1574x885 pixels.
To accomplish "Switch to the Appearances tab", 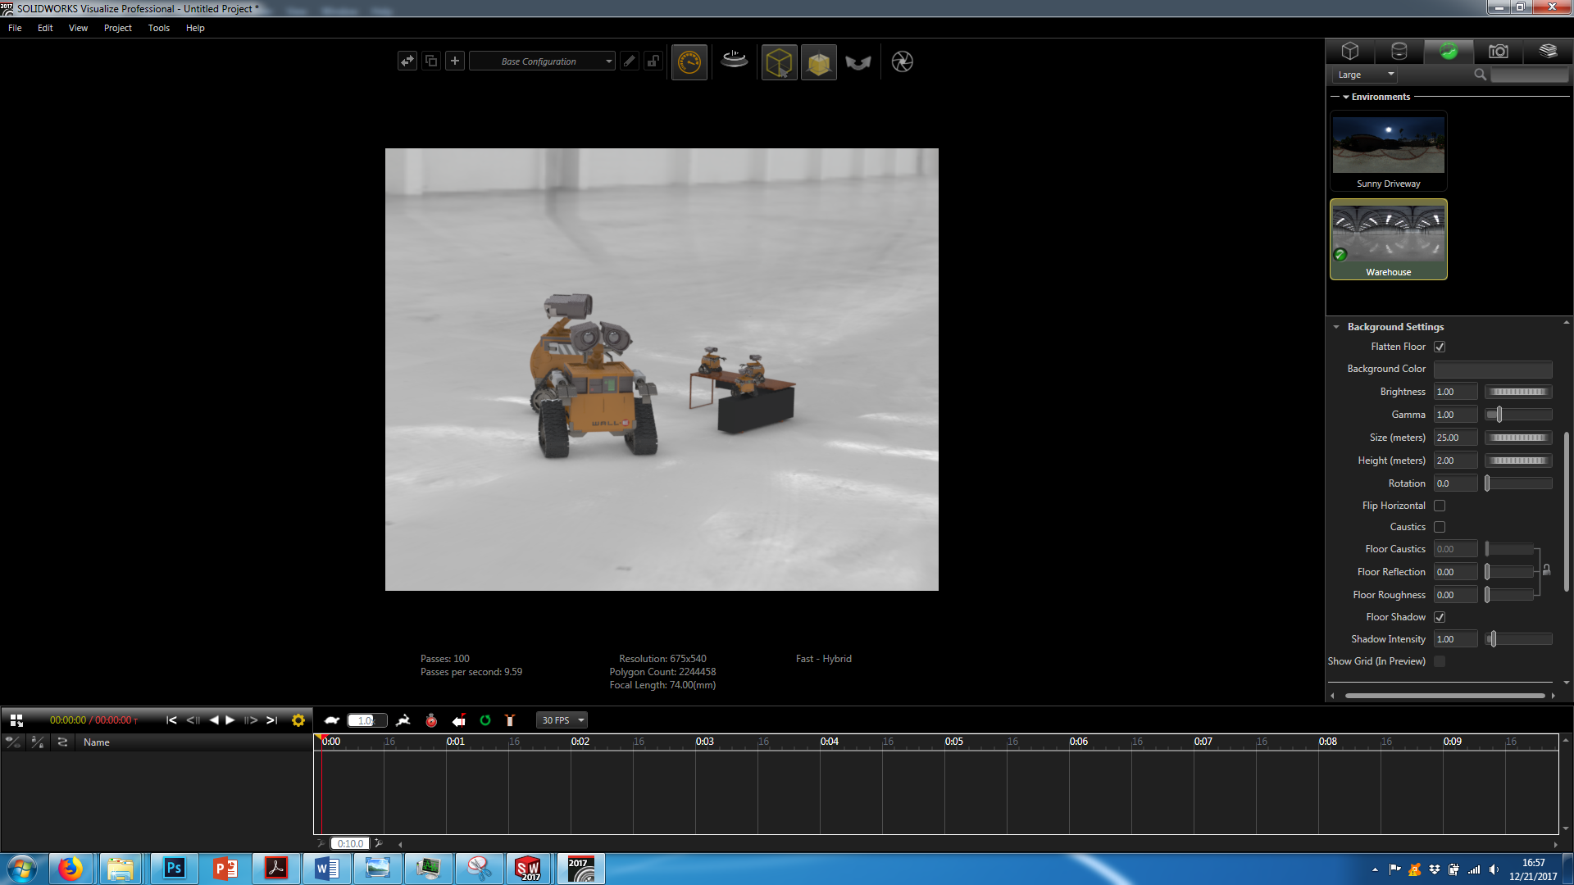I will tap(1399, 51).
